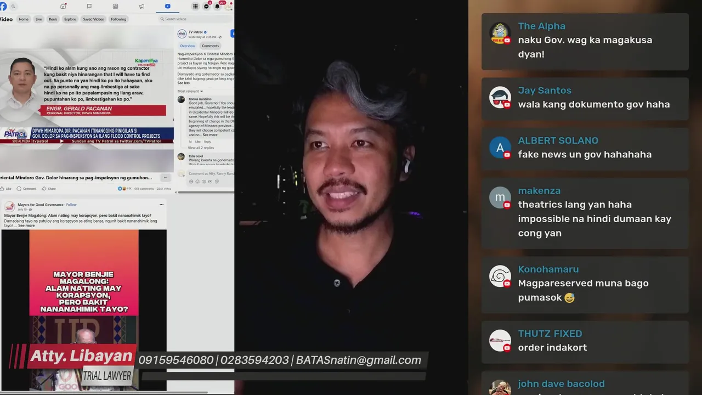Focus the Search videos field
This screenshot has width=702, height=395.
pyautogui.click(x=196, y=19)
